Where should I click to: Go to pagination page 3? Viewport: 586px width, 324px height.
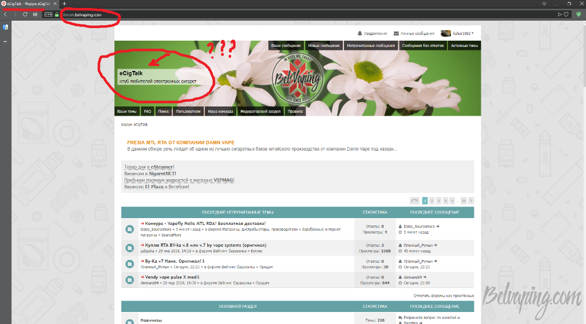click(x=439, y=201)
